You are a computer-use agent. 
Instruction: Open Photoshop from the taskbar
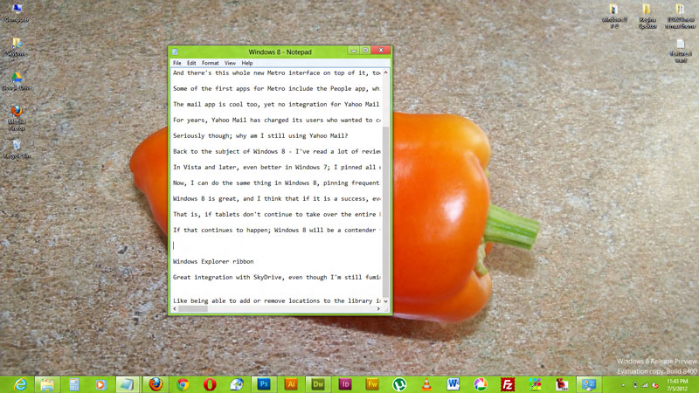click(264, 384)
